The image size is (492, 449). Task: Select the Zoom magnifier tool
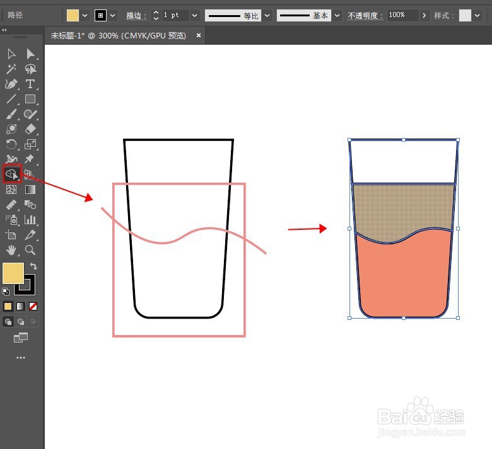coord(30,250)
